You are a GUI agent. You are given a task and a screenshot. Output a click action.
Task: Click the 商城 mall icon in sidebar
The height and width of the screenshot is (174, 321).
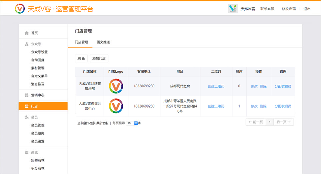tap(27, 153)
